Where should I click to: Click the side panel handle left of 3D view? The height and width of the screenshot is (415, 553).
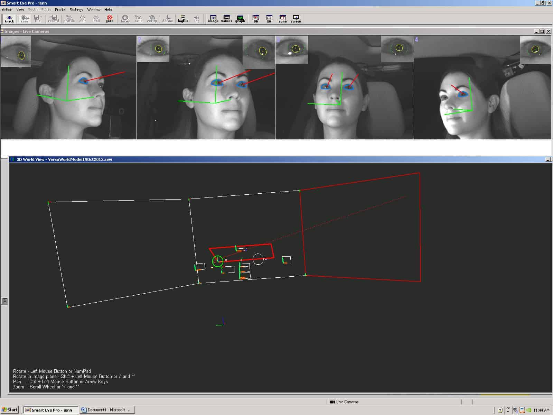point(4,301)
